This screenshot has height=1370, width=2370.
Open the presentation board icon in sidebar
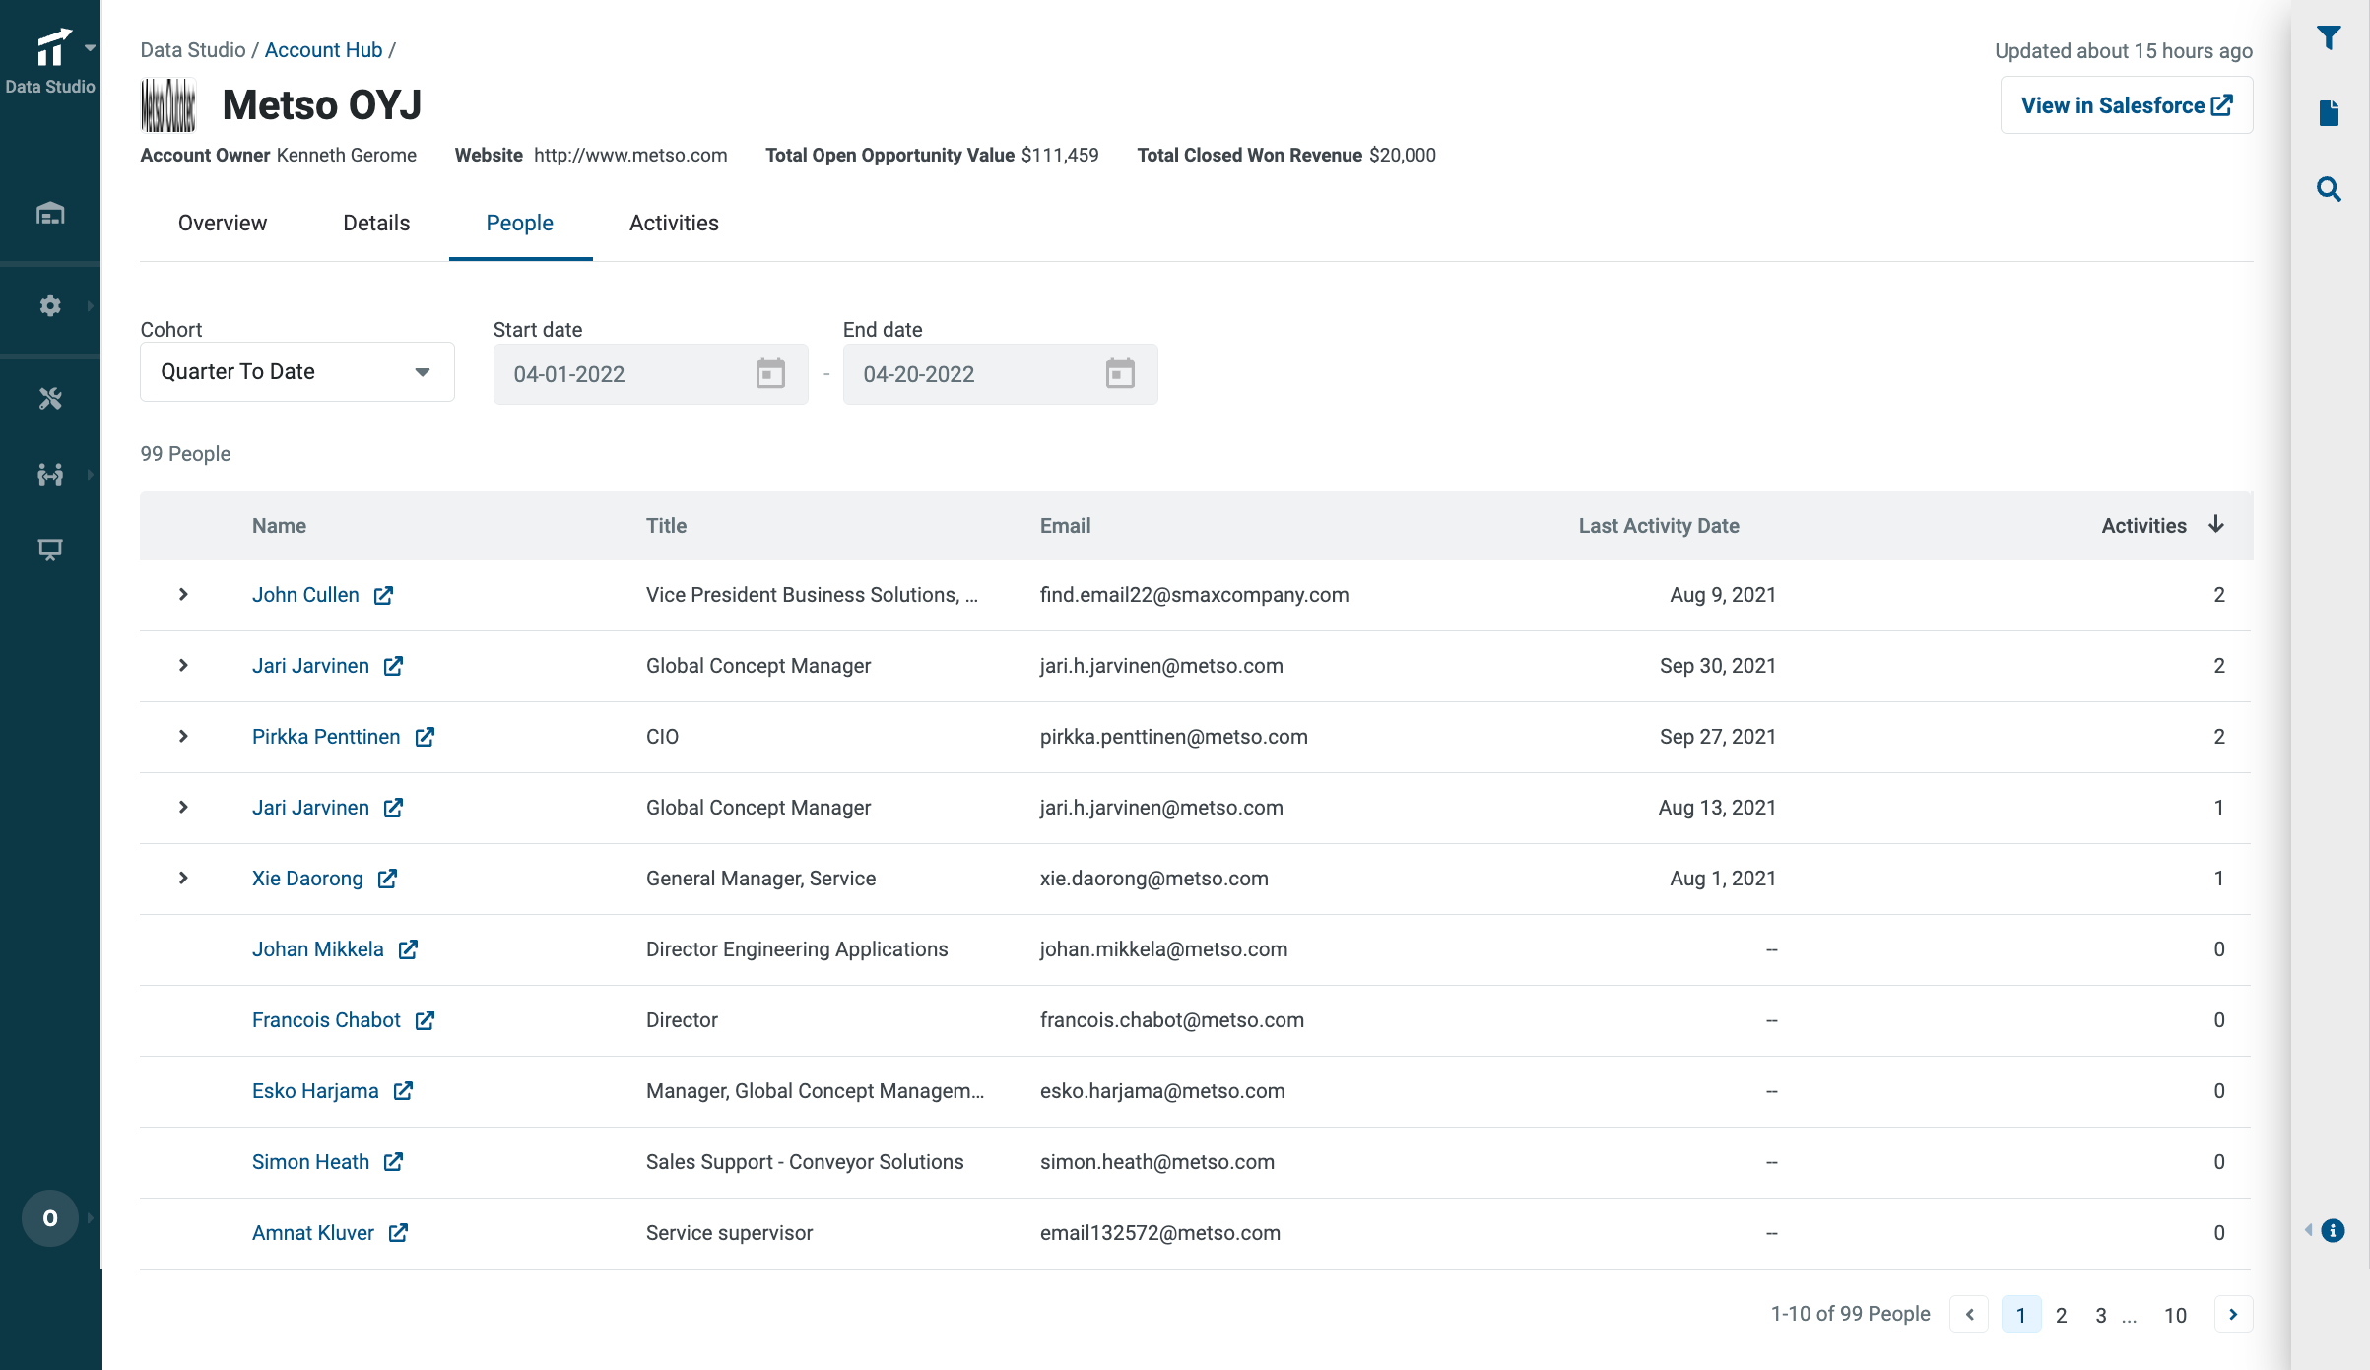pos(50,549)
